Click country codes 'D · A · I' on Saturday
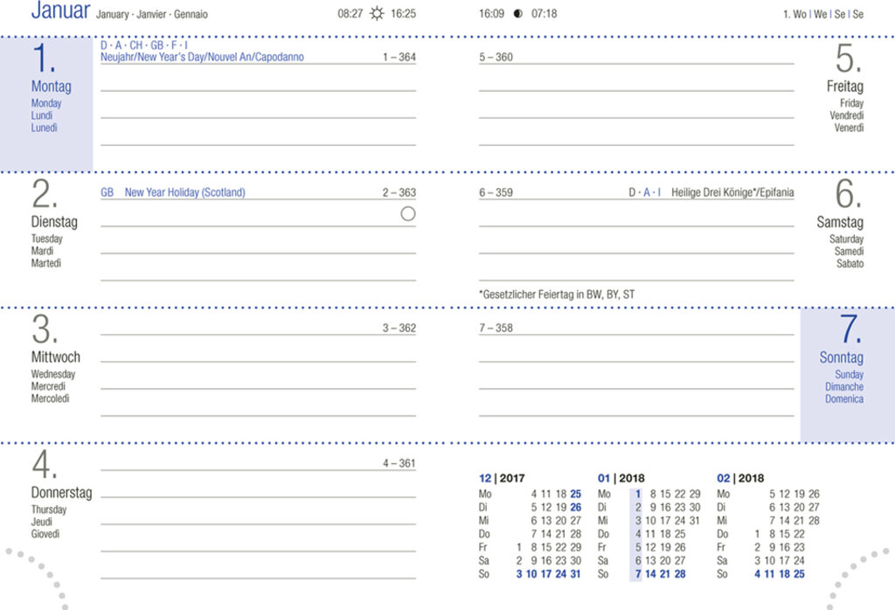 tap(644, 192)
